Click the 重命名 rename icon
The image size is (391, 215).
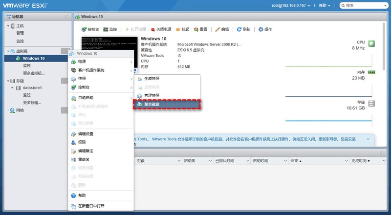pyautogui.click(x=73, y=160)
